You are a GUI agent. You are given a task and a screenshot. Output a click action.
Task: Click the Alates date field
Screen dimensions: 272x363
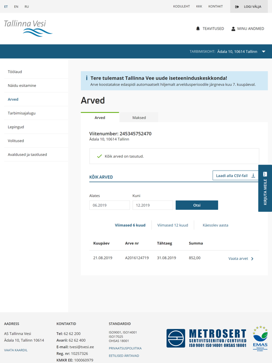[110, 205]
